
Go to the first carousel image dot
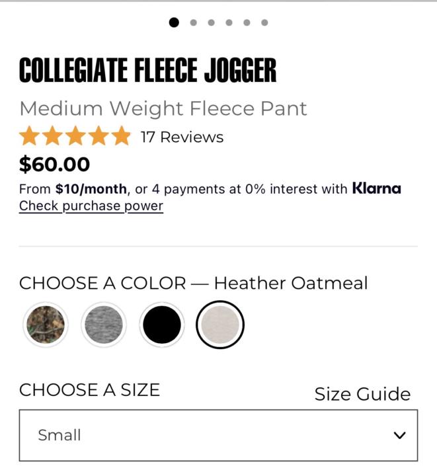[x=174, y=22]
